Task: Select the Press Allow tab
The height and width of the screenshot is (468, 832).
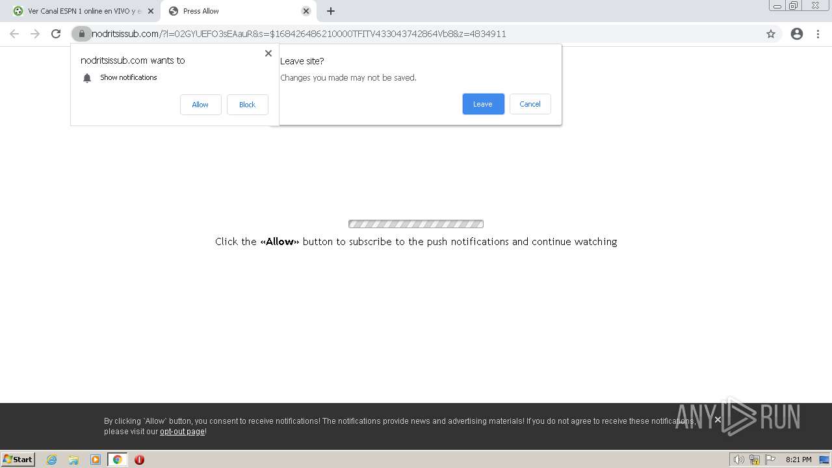Action: [239, 11]
